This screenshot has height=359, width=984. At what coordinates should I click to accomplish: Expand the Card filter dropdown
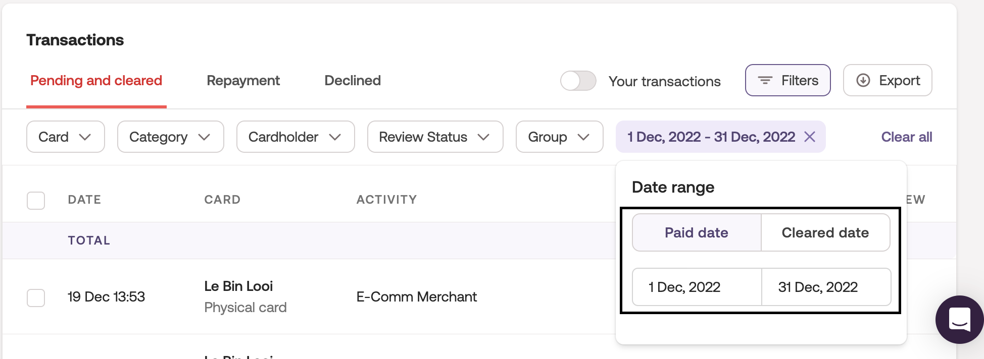[65, 137]
